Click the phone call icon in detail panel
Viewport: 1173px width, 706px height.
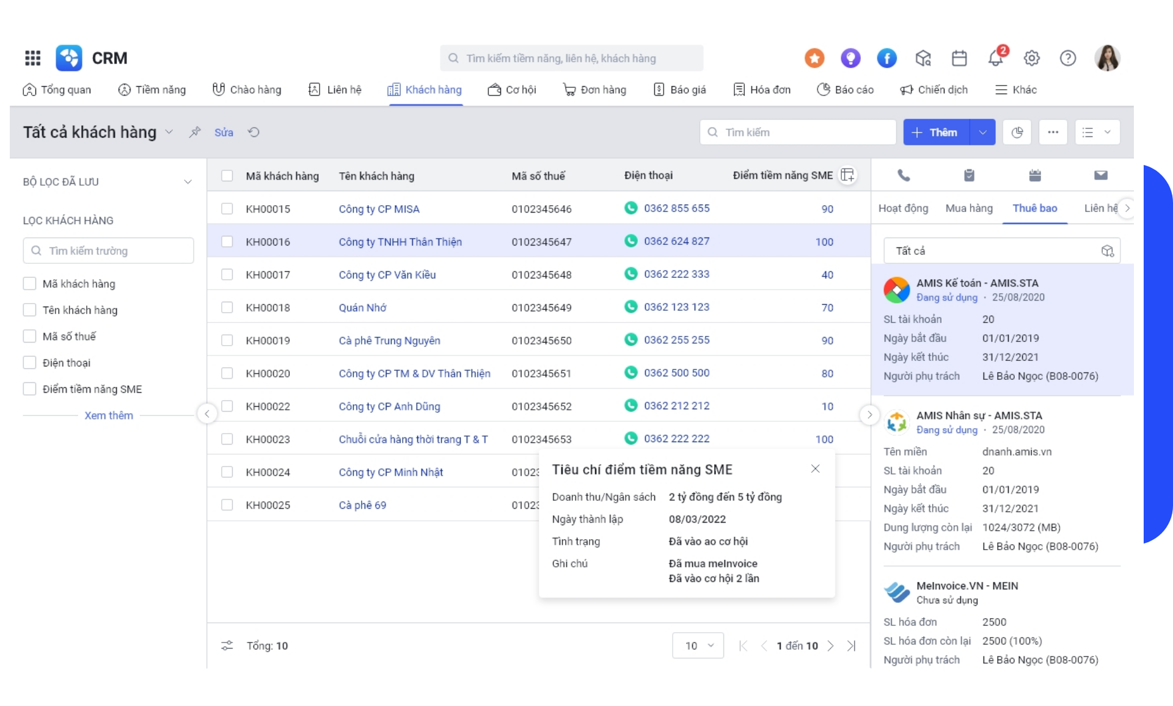click(904, 175)
